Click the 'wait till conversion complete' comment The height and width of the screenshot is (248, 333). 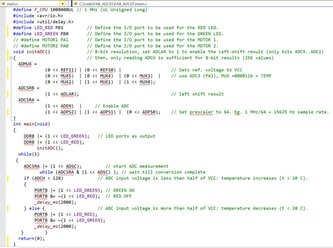coord(163,172)
